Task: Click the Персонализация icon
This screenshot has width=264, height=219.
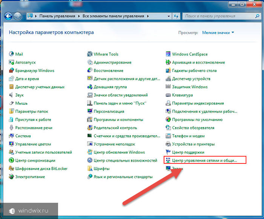Action: click(x=90, y=111)
